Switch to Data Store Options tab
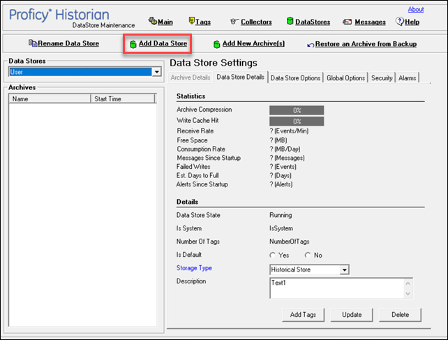The width and height of the screenshot is (448, 340). [295, 78]
